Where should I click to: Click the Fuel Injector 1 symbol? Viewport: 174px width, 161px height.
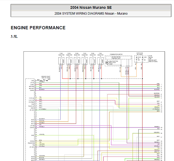[77, 61]
